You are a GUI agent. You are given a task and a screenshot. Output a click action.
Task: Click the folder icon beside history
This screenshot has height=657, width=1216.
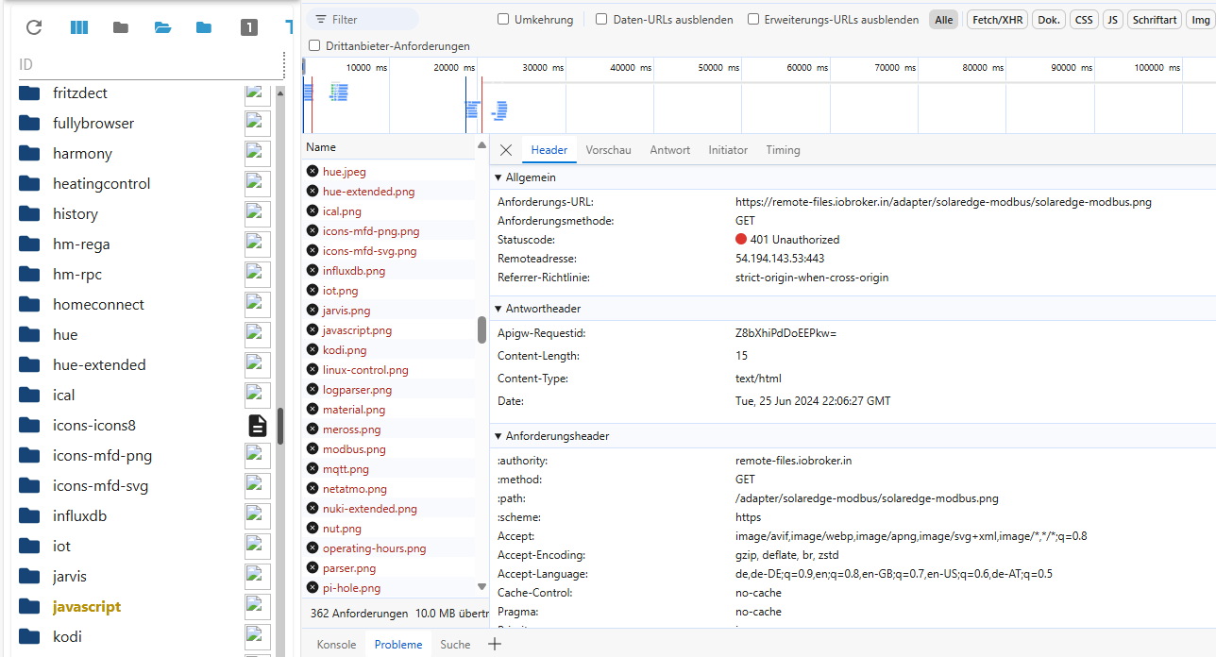click(x=29, y=213)
